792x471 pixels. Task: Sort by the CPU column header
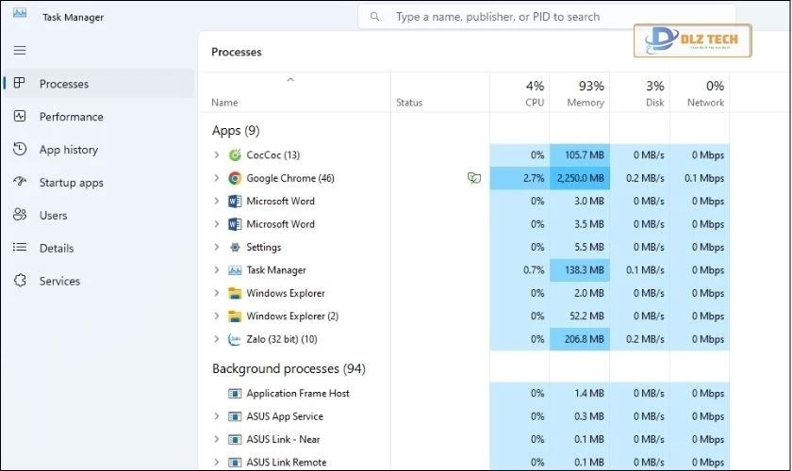pos(520,92)
